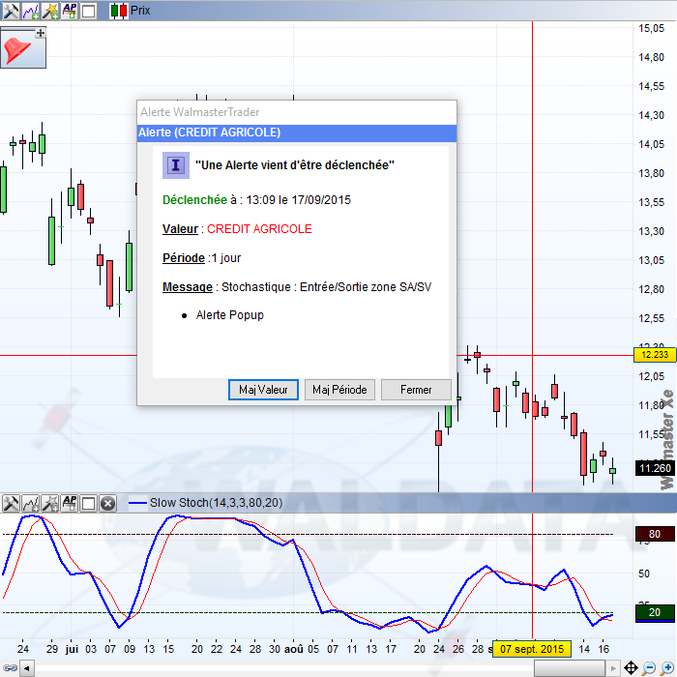
Task: Click the scroll left arrow of time scrollbar
Action: coord(27,668)
